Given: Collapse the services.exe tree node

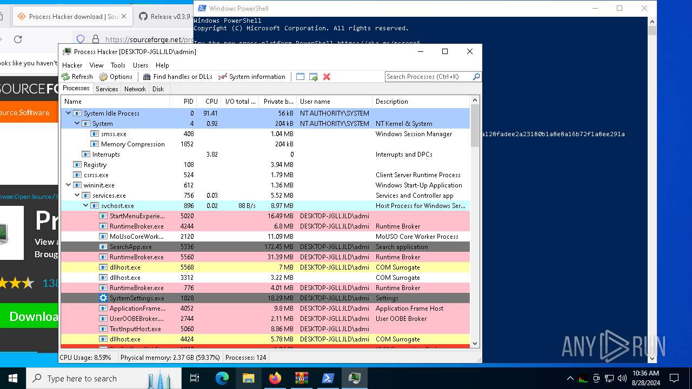Looking at the screenshot, I should pyautogui.click(x=77, y=196).
